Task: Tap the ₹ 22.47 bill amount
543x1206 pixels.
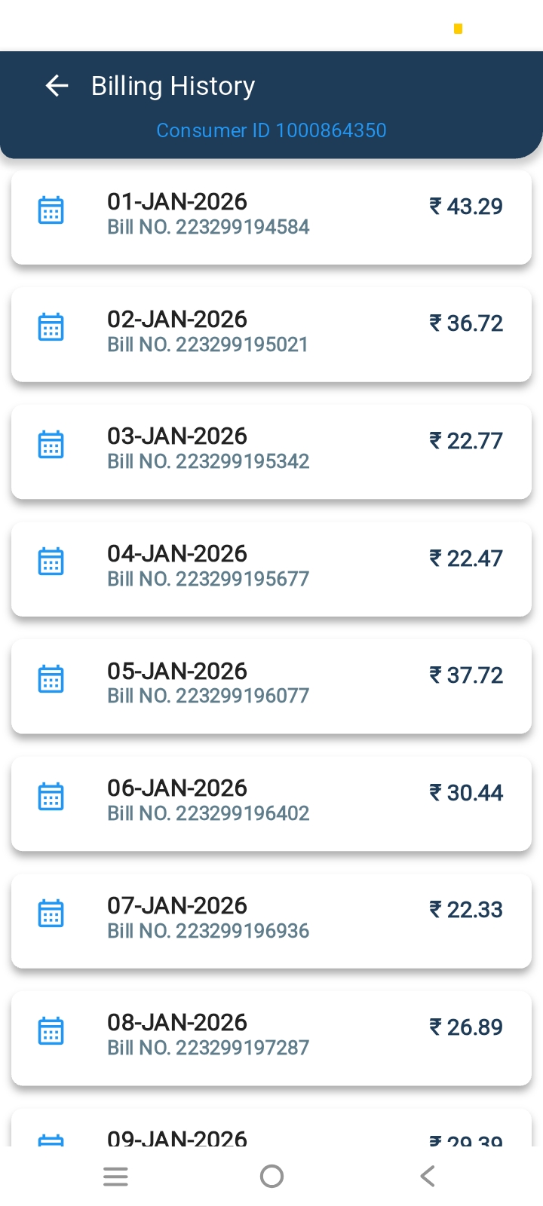Action: tap(466, 559)
